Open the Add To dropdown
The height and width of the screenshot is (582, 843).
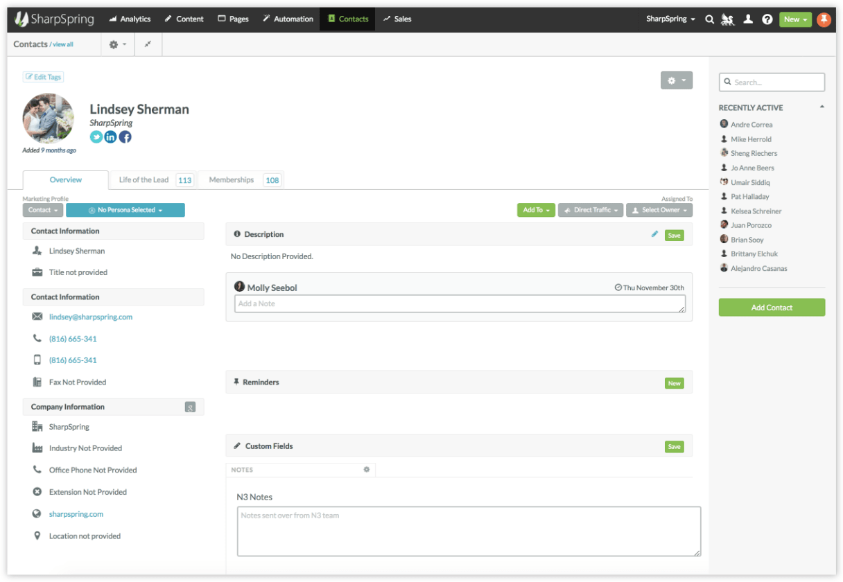pos(536,210)
